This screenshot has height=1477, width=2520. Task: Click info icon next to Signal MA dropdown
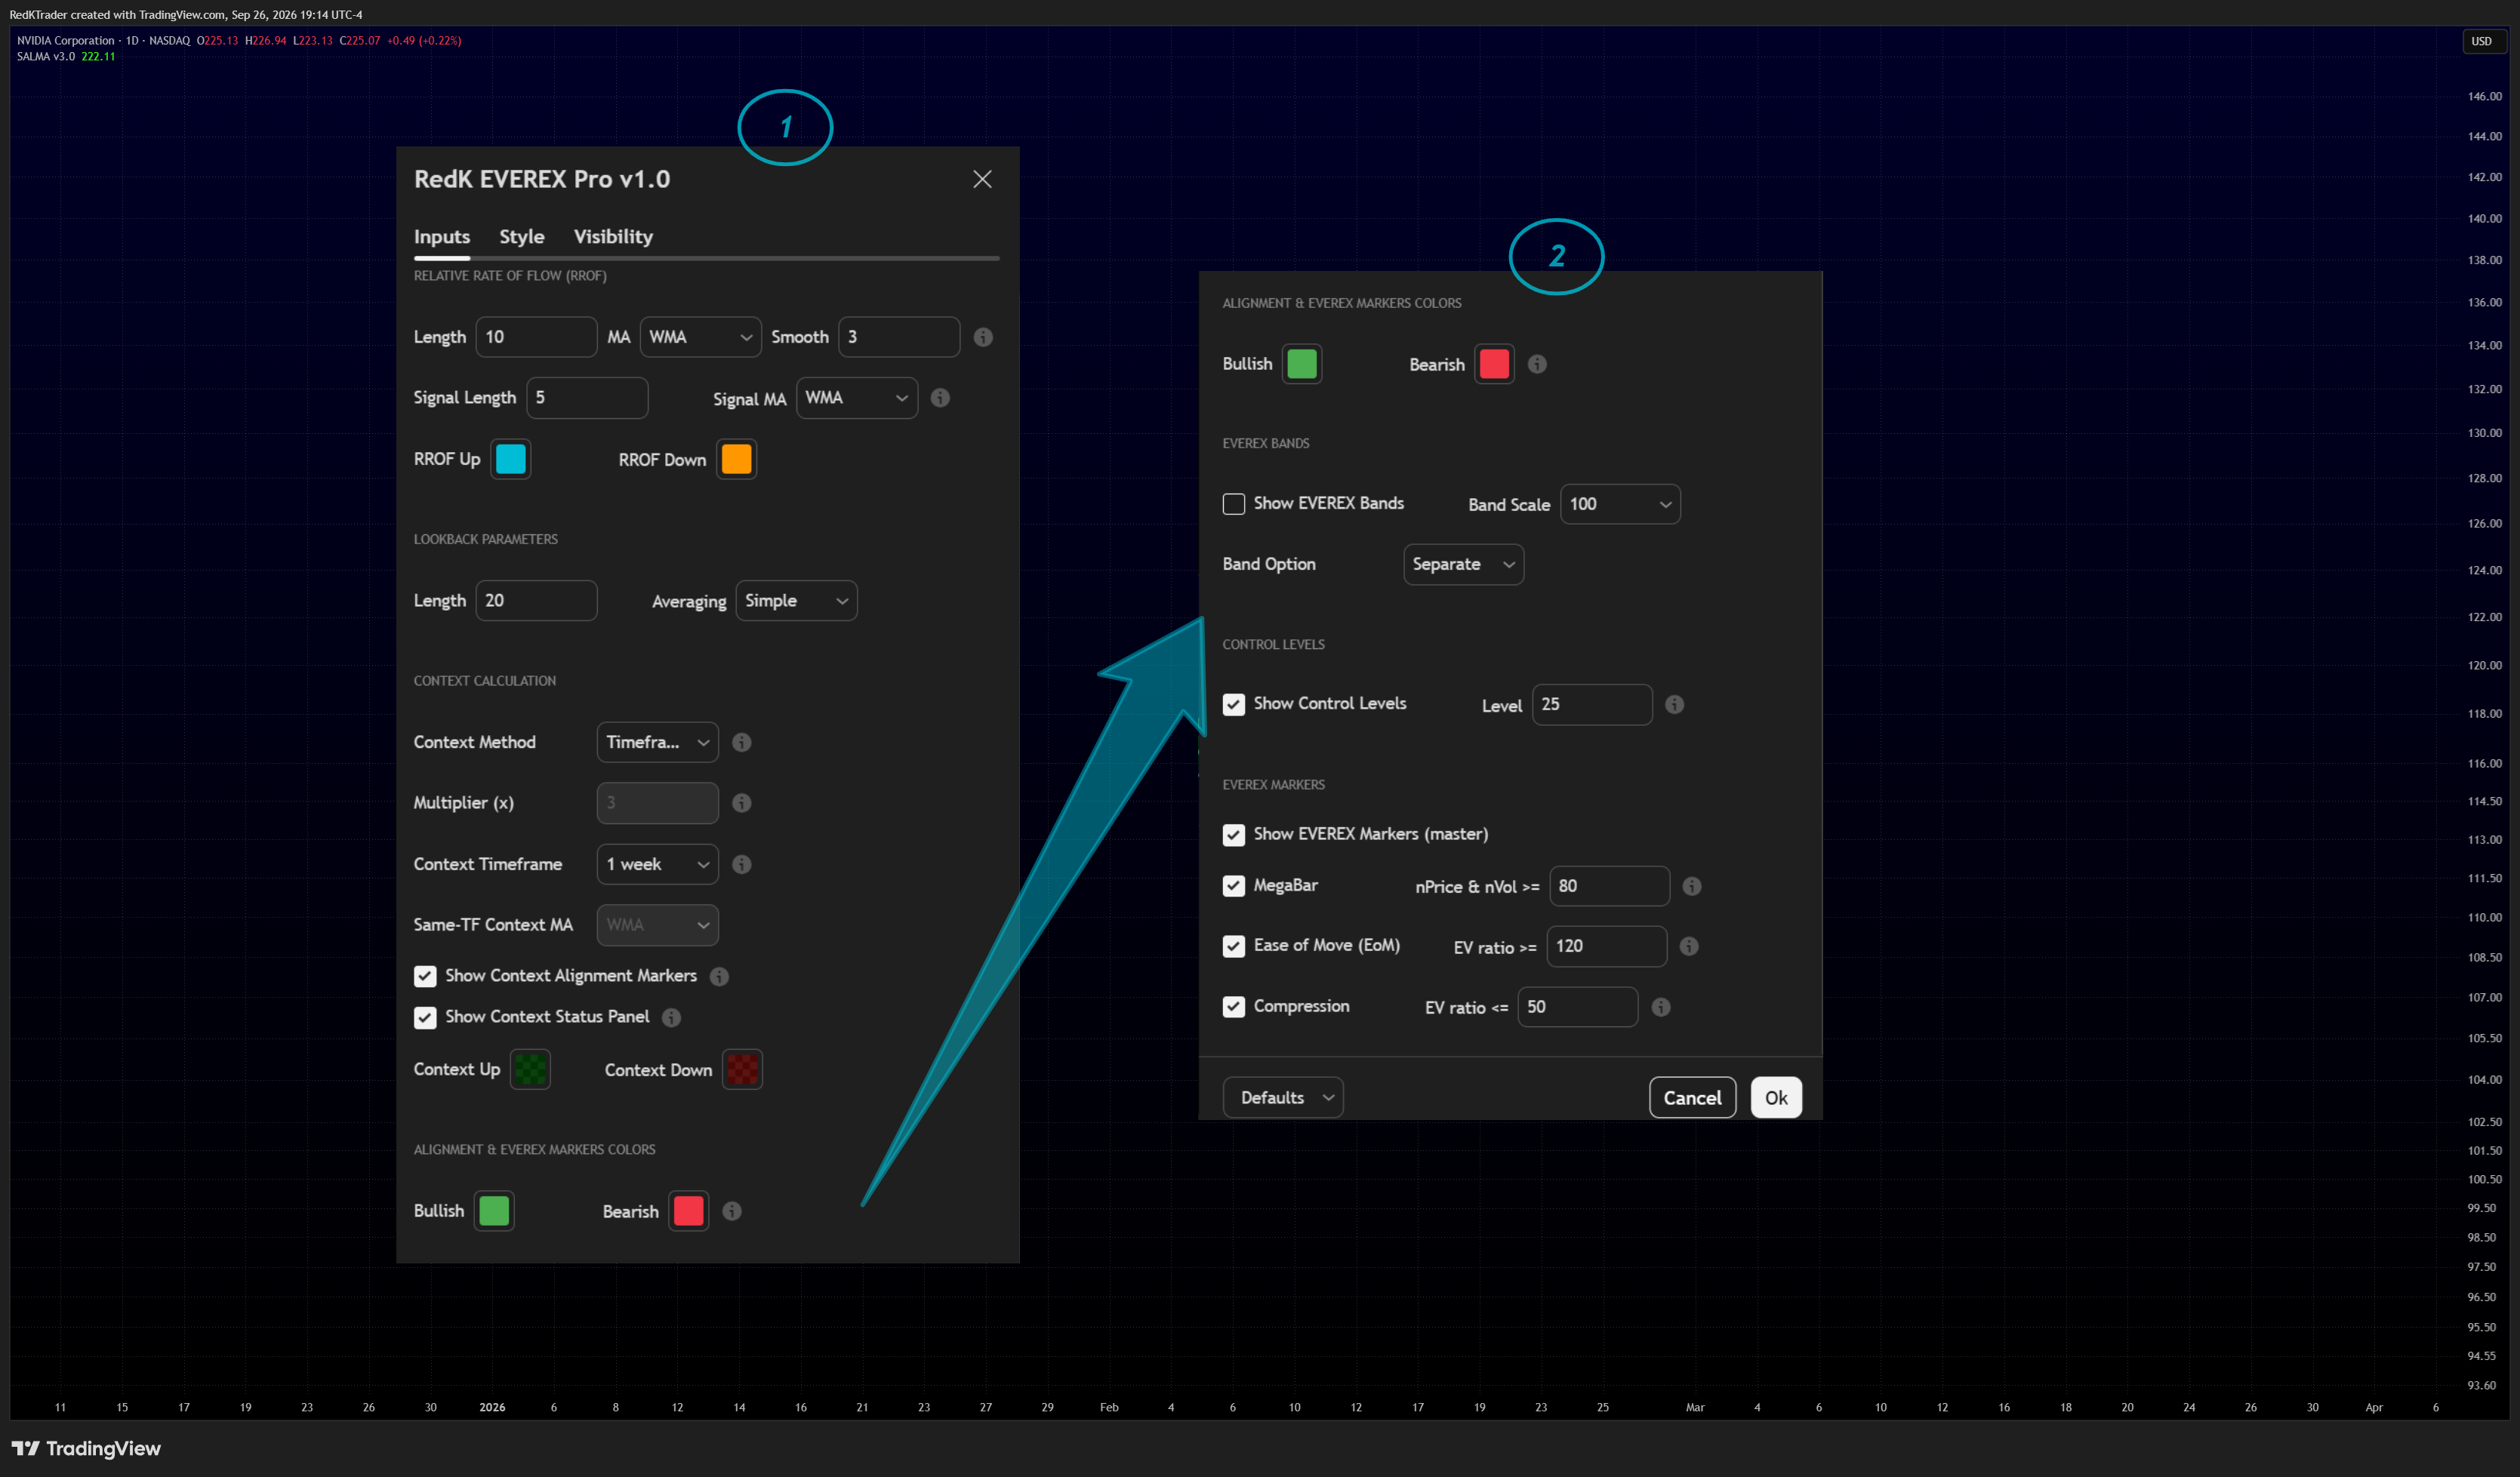(x=940, y=398)
